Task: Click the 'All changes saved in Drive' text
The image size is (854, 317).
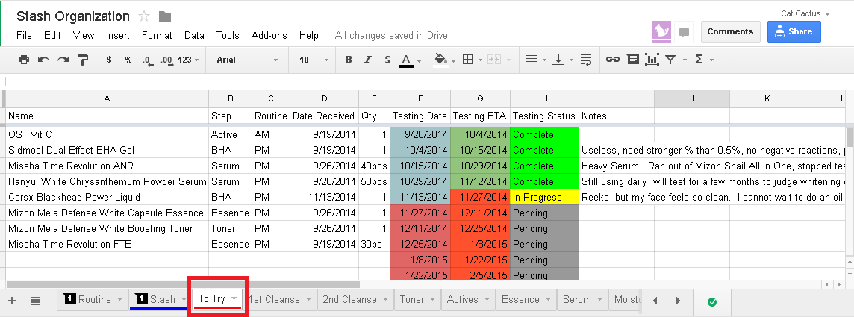Action: (x=391, y=35)
